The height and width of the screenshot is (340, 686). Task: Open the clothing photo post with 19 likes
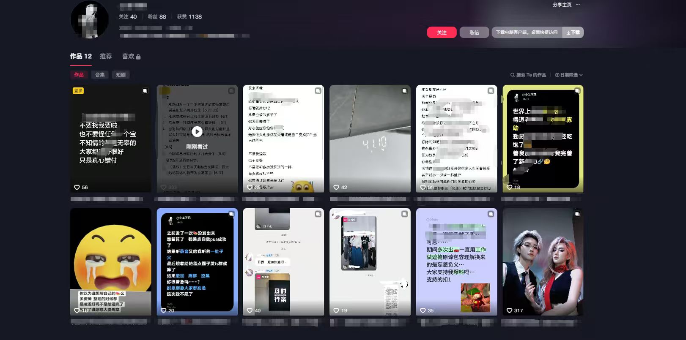(370, 262)
